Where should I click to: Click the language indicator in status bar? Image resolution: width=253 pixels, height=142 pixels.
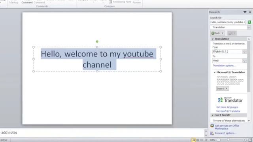coord(3,140)
